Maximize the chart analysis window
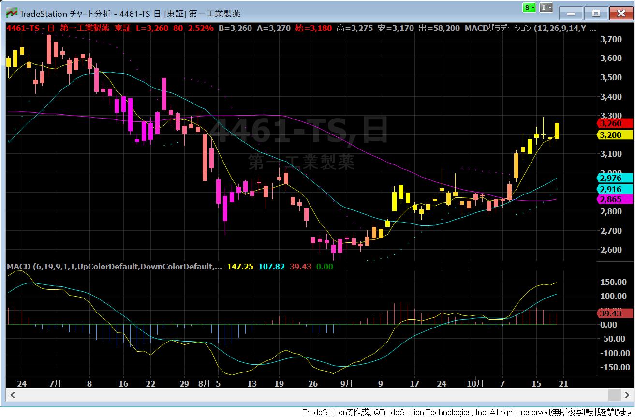 point(596,13)
